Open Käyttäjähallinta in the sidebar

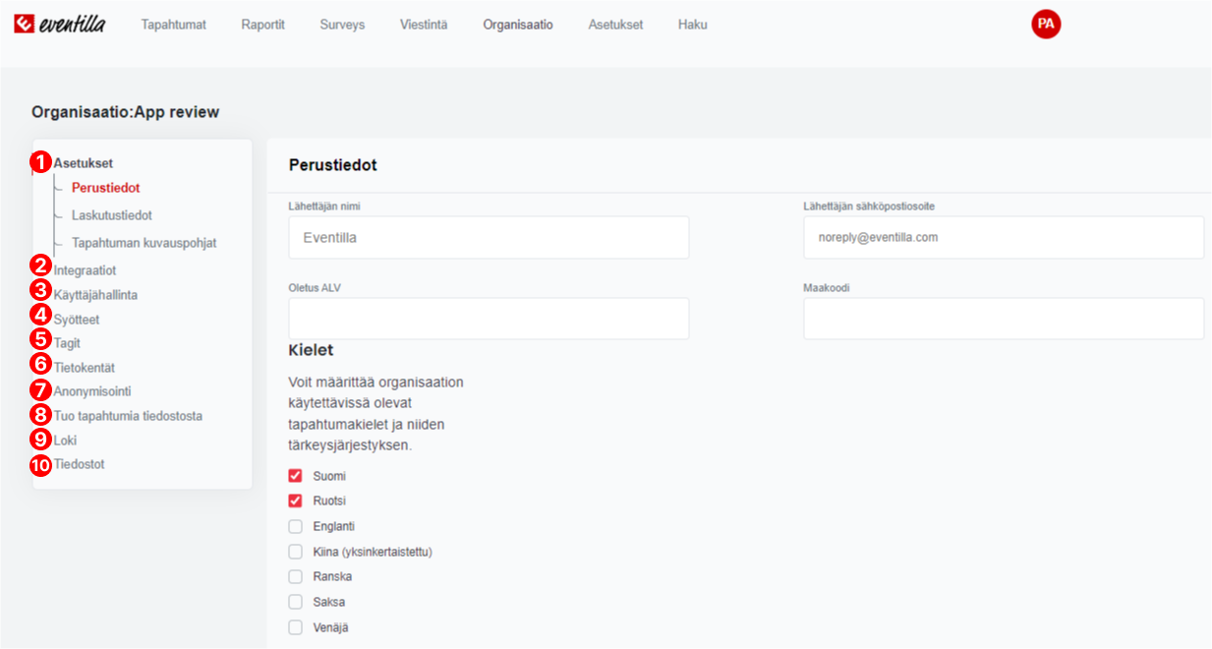click(95, 295)
